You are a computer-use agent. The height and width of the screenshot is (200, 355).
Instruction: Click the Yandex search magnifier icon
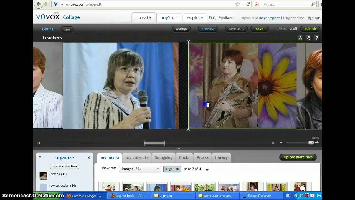(x=313, y=4)
